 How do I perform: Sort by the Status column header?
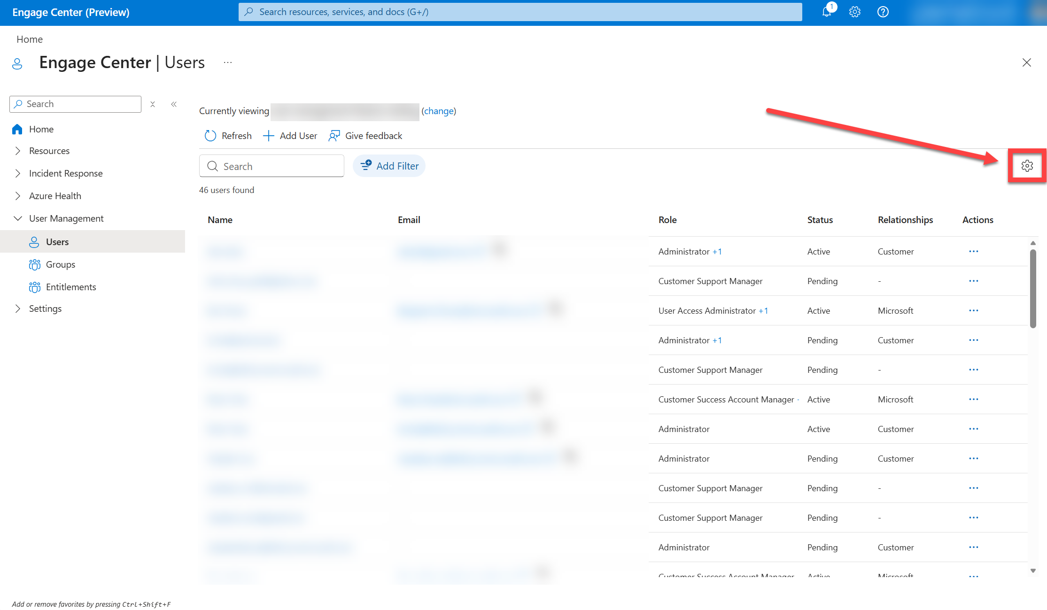click(820, 220)
